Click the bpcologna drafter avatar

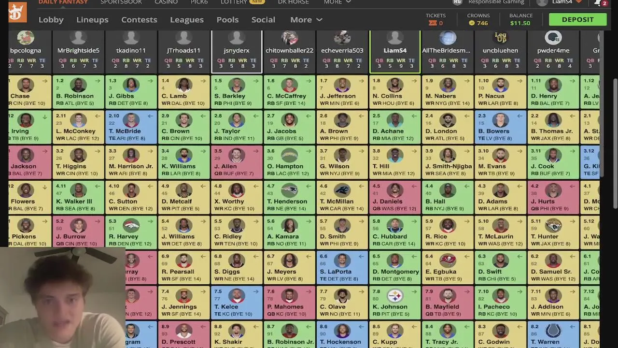tap(26, 38)
